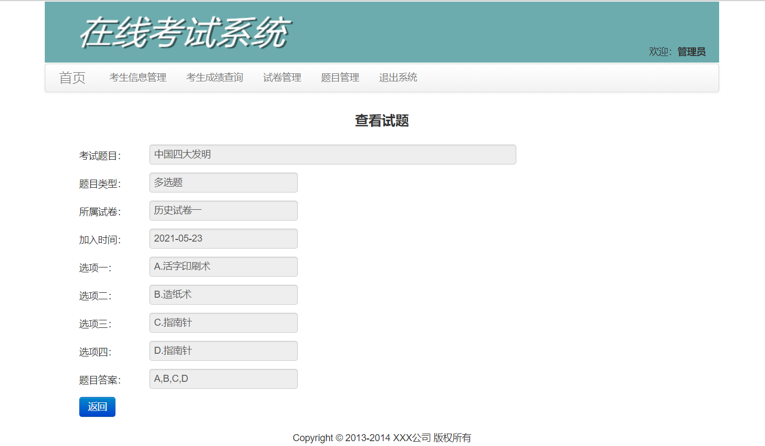Click the 题目类型: label
The height and width of the screenshot is (446, 765).
(100, 184)
